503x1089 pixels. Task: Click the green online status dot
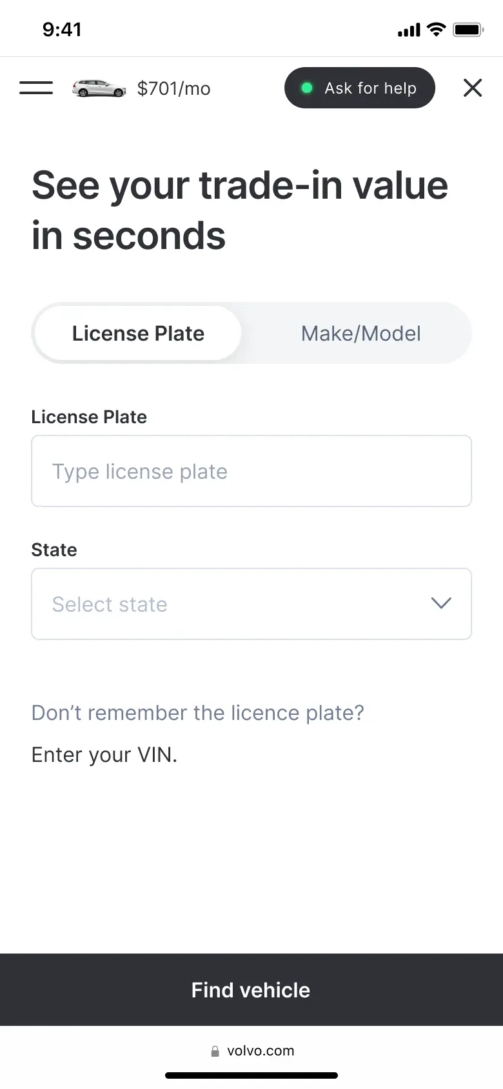[307, 88]
